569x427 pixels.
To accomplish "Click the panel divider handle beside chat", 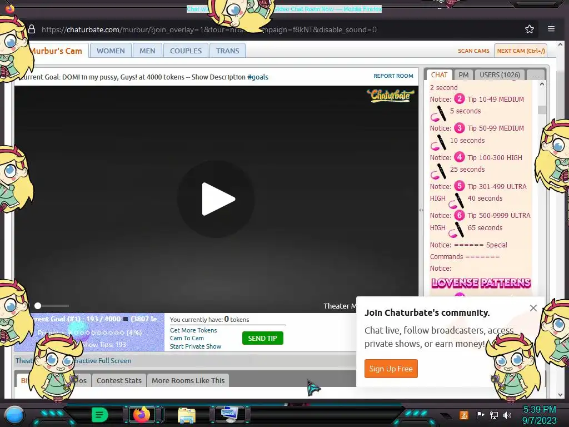I will click(x=421, y=210).
